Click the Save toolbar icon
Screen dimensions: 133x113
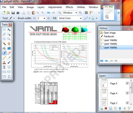click(13, 13)
